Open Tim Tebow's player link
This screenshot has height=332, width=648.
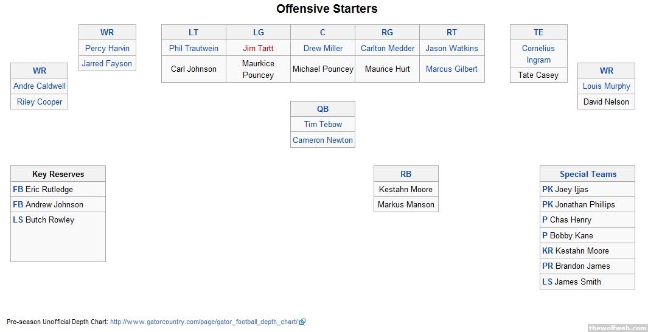[x=322, y=124]
